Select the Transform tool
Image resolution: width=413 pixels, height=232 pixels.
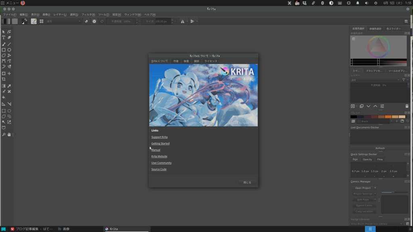(4, 73)
